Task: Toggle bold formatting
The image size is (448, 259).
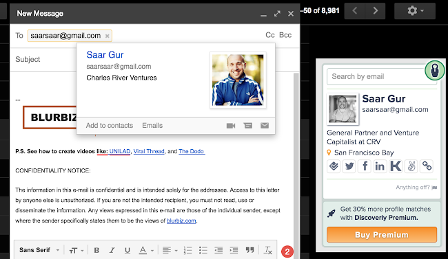Action: [96, 250]
